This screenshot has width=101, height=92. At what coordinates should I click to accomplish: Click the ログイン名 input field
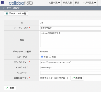pos(71,67)
